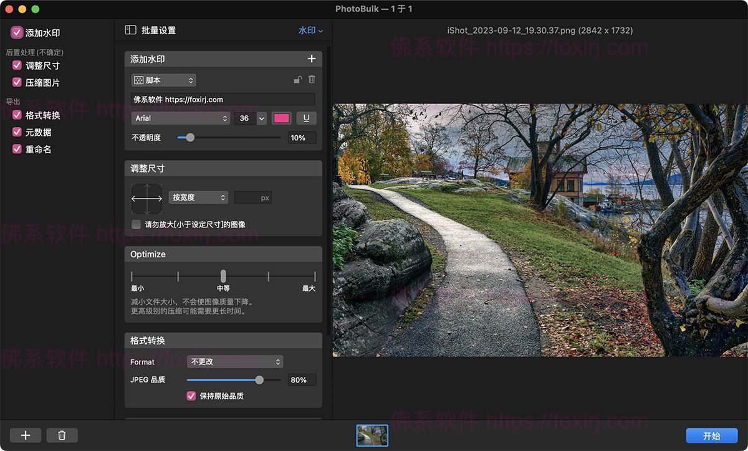
Task: Delete watermark with the trash icon
Action: (x=312, y=80)
